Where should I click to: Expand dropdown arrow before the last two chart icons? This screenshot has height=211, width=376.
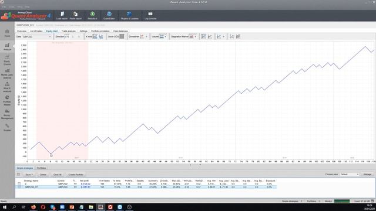click(223, 36)
